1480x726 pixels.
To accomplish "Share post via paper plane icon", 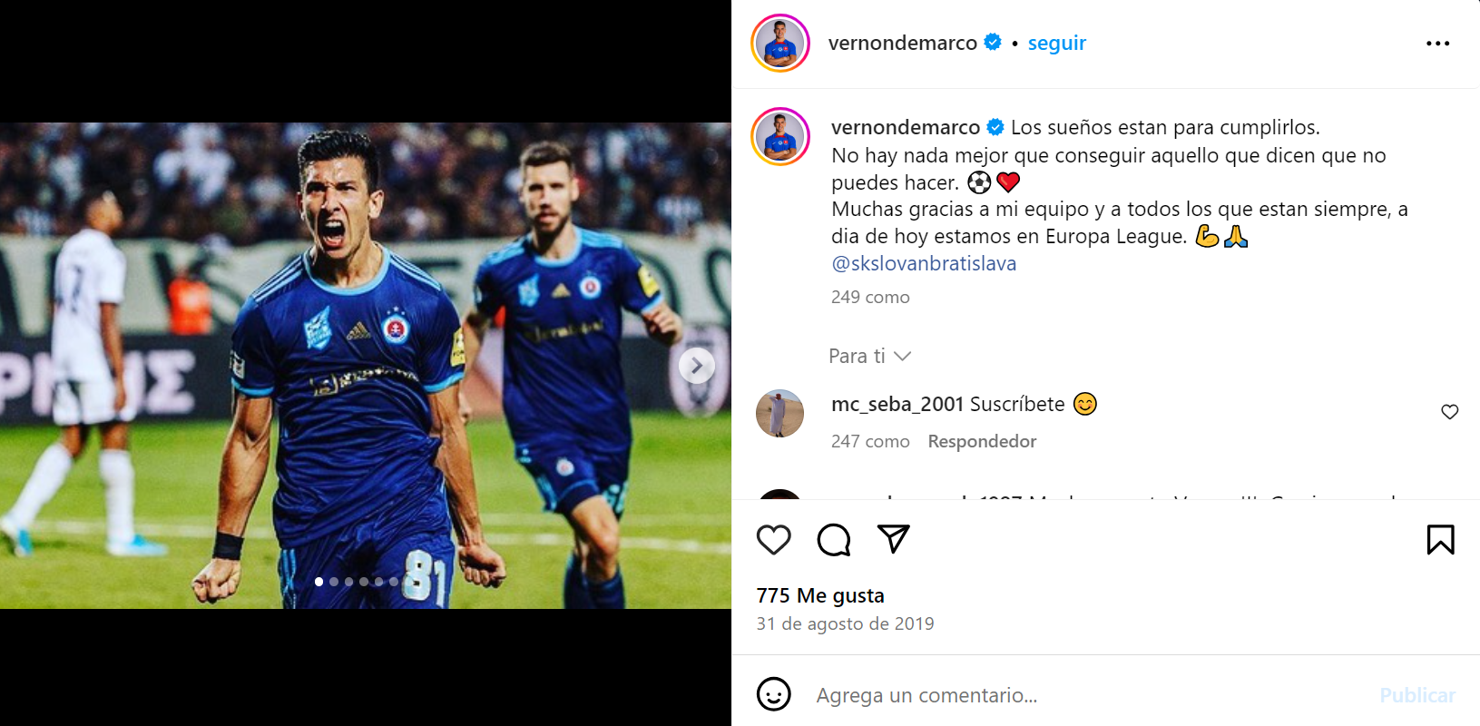I will pyautogui.click(x=893, y=539).
